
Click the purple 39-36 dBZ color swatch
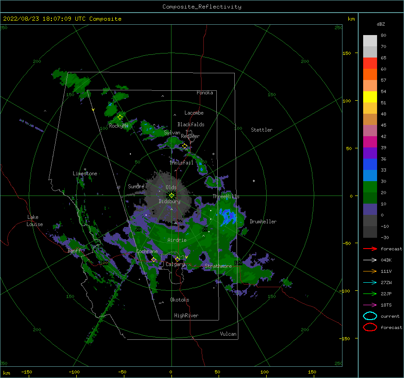[x=370, y=153]
